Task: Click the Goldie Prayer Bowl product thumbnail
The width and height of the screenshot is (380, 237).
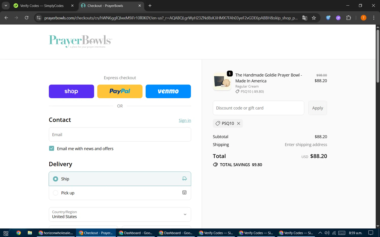Action: click(x=222, y=81)
